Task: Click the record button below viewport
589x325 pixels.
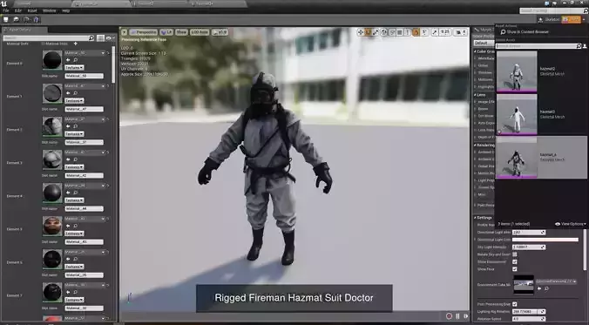Action: click(449, 316)
